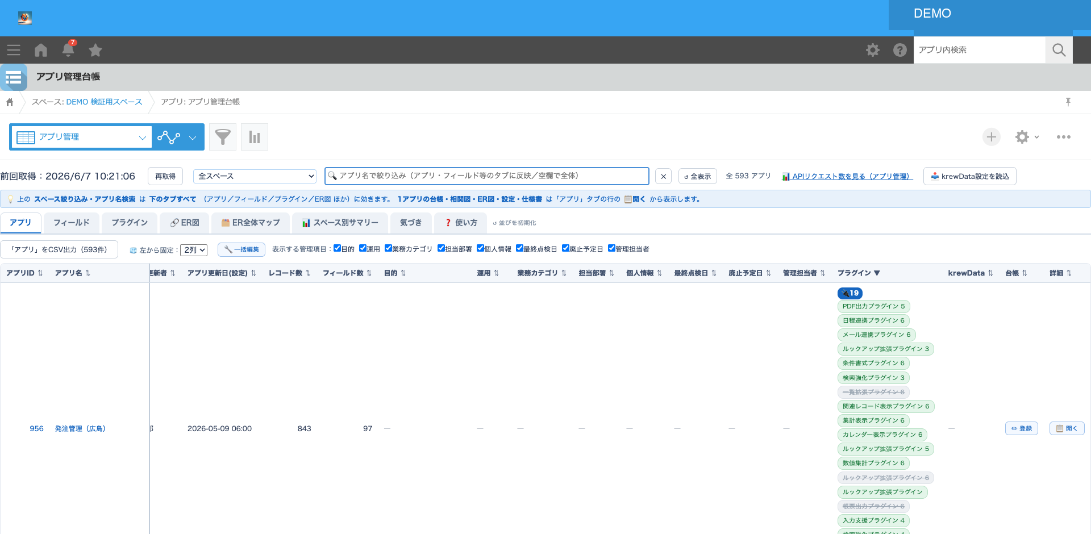Sort plugins via プラグイン ▼ header
This screenshot has height=534, width=1091.
(x=859, y=273)
